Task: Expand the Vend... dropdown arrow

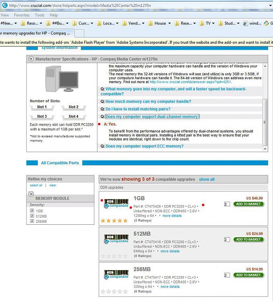Action: [x=143, y=23]
